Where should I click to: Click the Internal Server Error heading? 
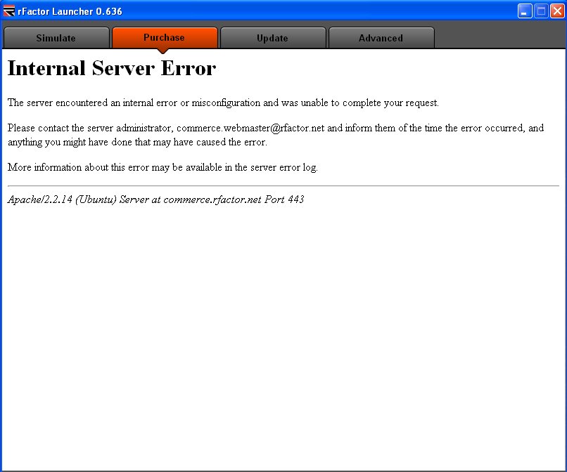111,69
